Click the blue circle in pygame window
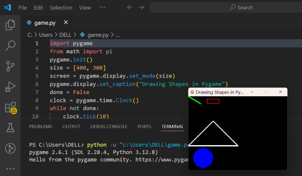Screen dimensions: 302x176 click(x=203, y=158)
